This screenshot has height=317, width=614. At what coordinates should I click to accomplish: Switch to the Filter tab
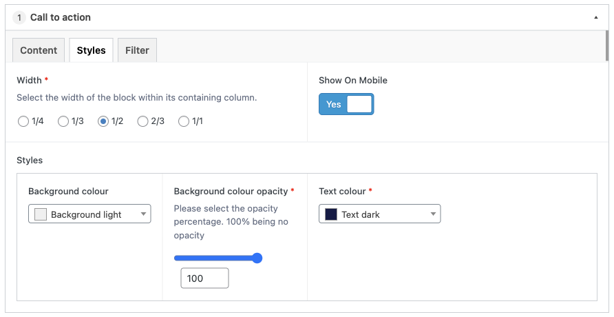point(137,50)
